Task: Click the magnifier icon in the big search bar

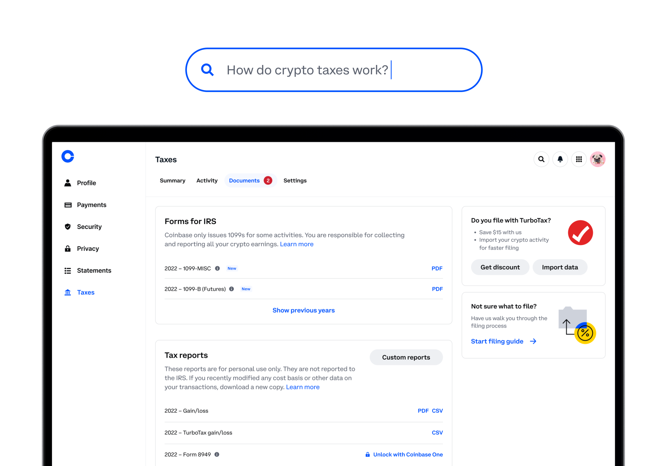Action: click(x=207, y=70)
